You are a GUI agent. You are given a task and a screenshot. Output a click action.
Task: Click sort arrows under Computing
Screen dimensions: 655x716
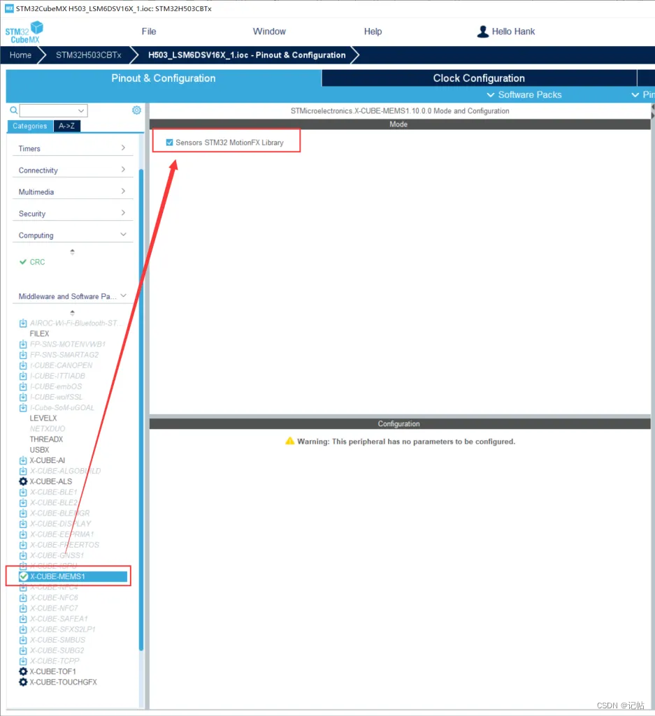click(x=72, y=251)
